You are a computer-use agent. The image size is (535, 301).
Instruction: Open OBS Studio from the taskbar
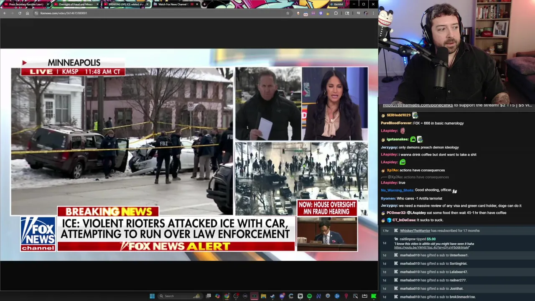tap(236, 296)
